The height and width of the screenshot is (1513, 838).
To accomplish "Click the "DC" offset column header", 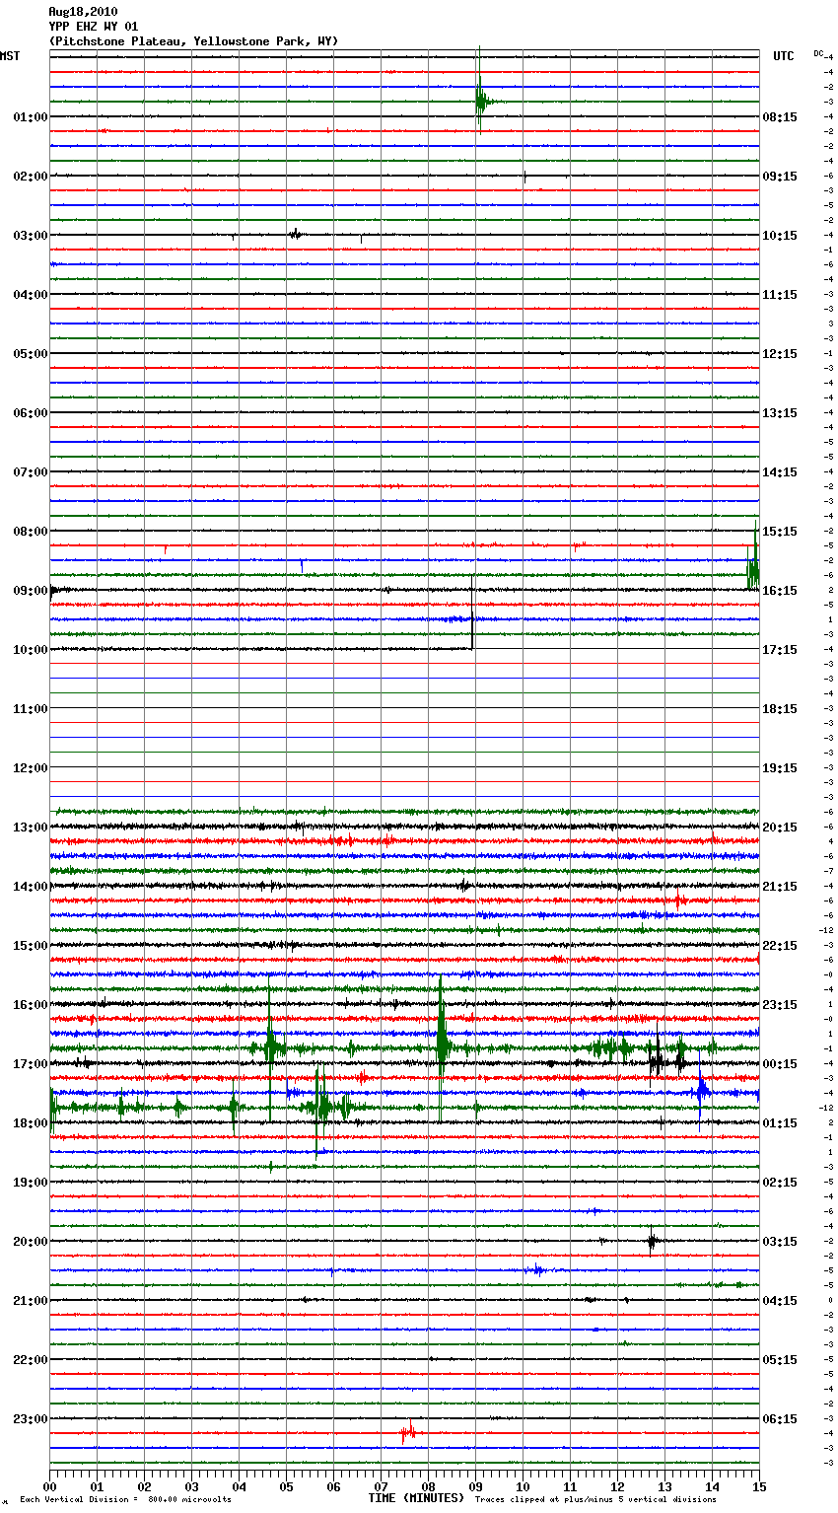I will [818, 52].
